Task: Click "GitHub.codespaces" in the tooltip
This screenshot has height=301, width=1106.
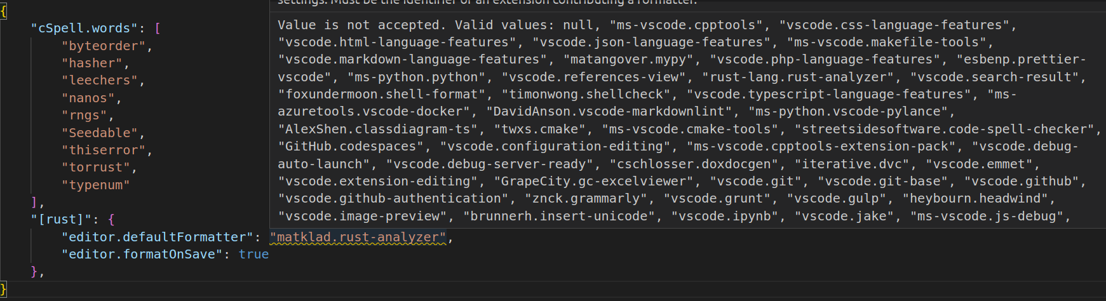Action: (x=351, y=146)
